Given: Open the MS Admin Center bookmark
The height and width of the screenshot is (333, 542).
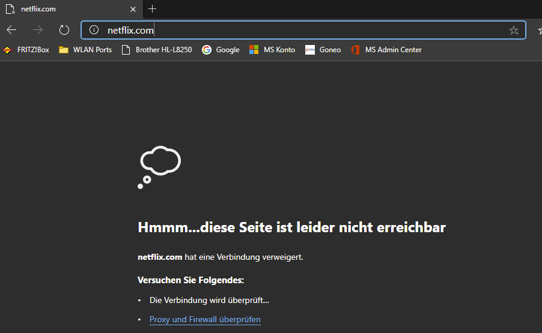Looking at the screenshot, I should point(386,50).
